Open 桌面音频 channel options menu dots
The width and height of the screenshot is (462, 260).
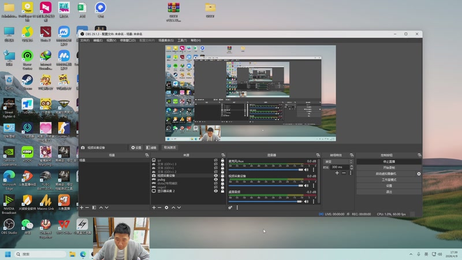pos(314,202)
